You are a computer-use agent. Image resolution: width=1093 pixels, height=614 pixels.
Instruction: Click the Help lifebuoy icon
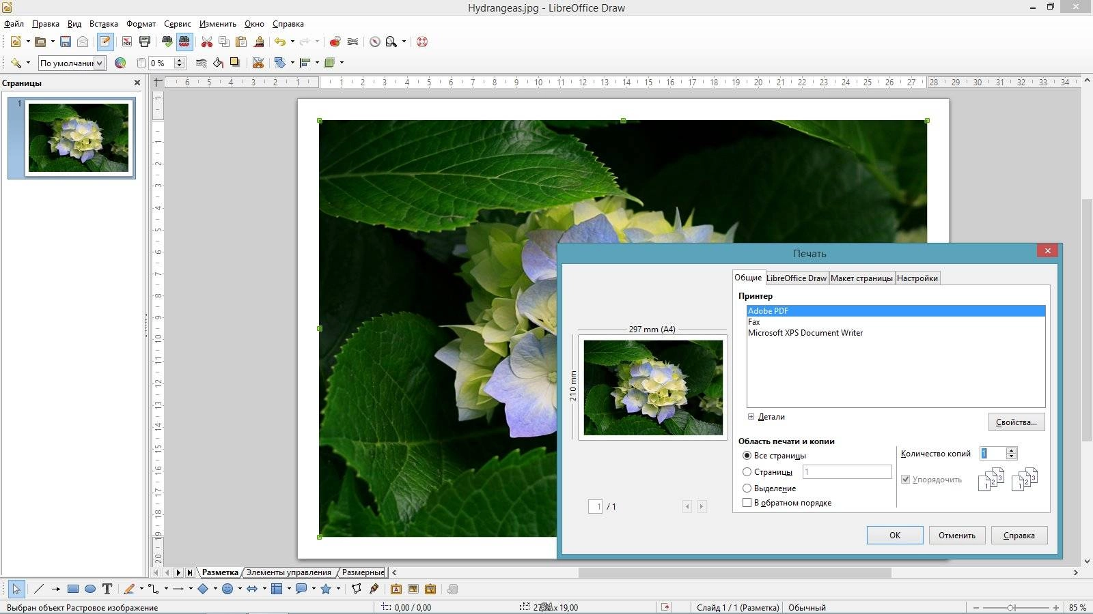(x=422, y=42)
